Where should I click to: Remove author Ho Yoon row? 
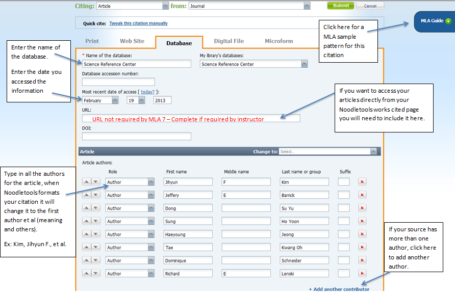(x=362, y=221)
